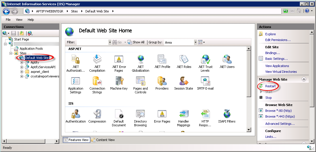Screen dimensions: 316x152
Task: Click the Help question mark icon
Action: pyautogui.click(x=306, y=11)
